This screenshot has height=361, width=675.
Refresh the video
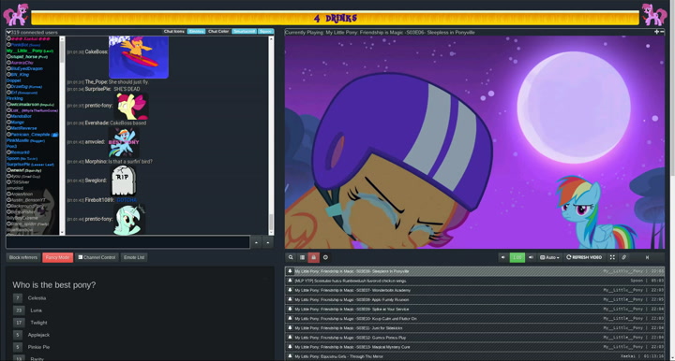(x=584, y=257)
